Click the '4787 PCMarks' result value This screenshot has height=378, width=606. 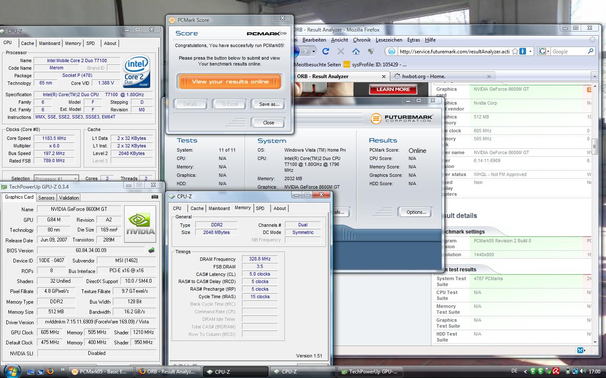[488, 278]
